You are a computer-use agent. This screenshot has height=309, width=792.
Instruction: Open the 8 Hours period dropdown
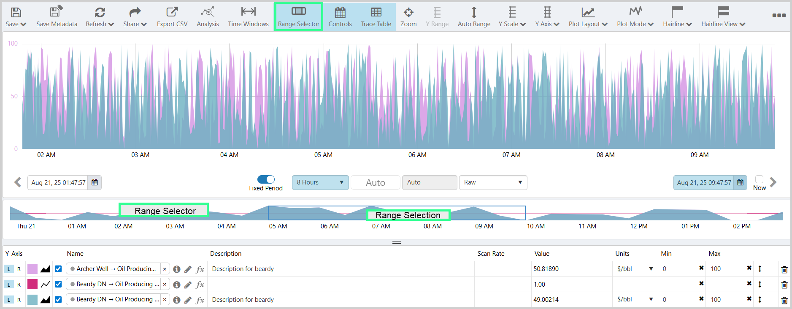tap(320, 182)
